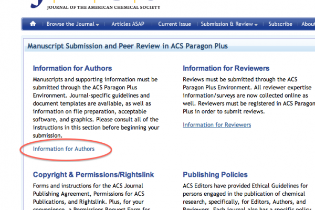Select the Publishing Policies heading
The height and width of the screenshot is (210, 315).
click(x=215, y=175)
